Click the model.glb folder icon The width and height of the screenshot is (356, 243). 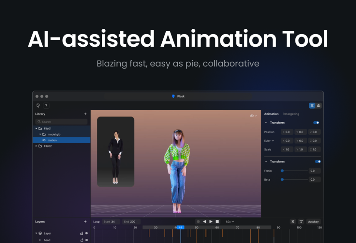coord(44,134)
